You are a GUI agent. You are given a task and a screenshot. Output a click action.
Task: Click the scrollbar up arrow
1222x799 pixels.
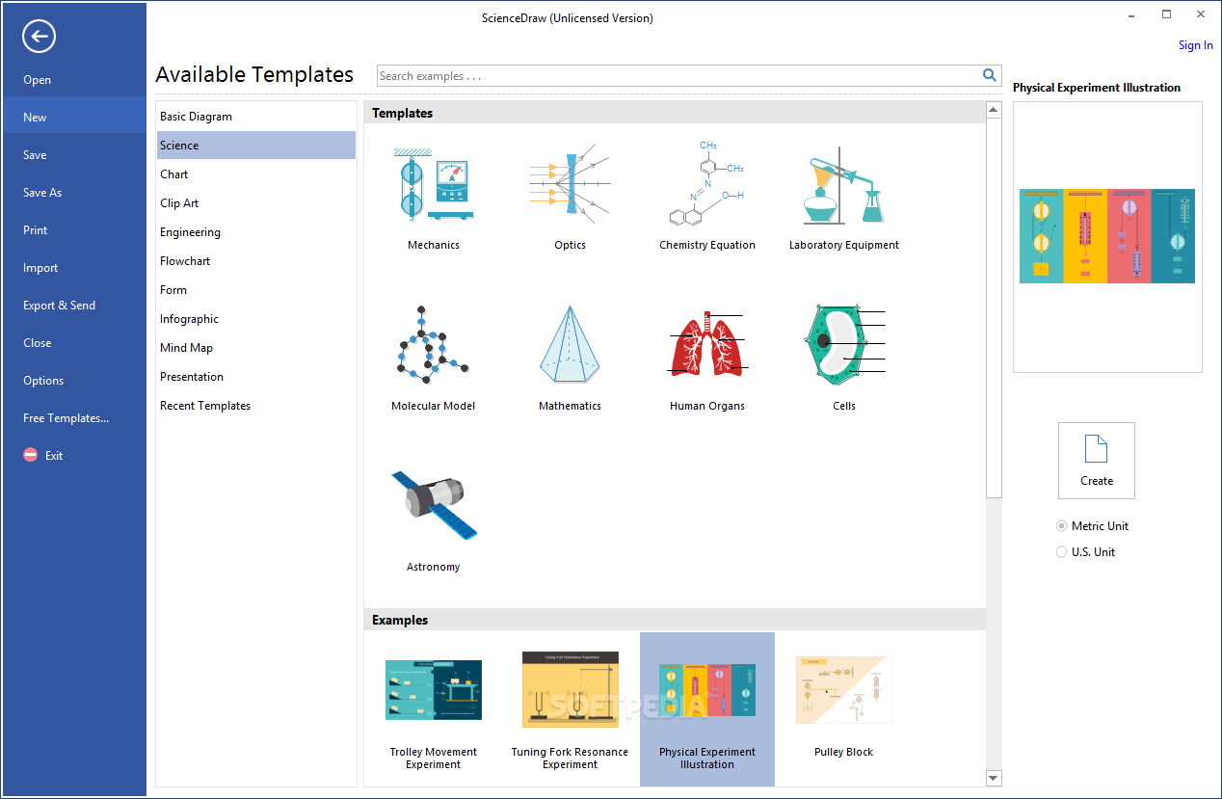point(994,110)
